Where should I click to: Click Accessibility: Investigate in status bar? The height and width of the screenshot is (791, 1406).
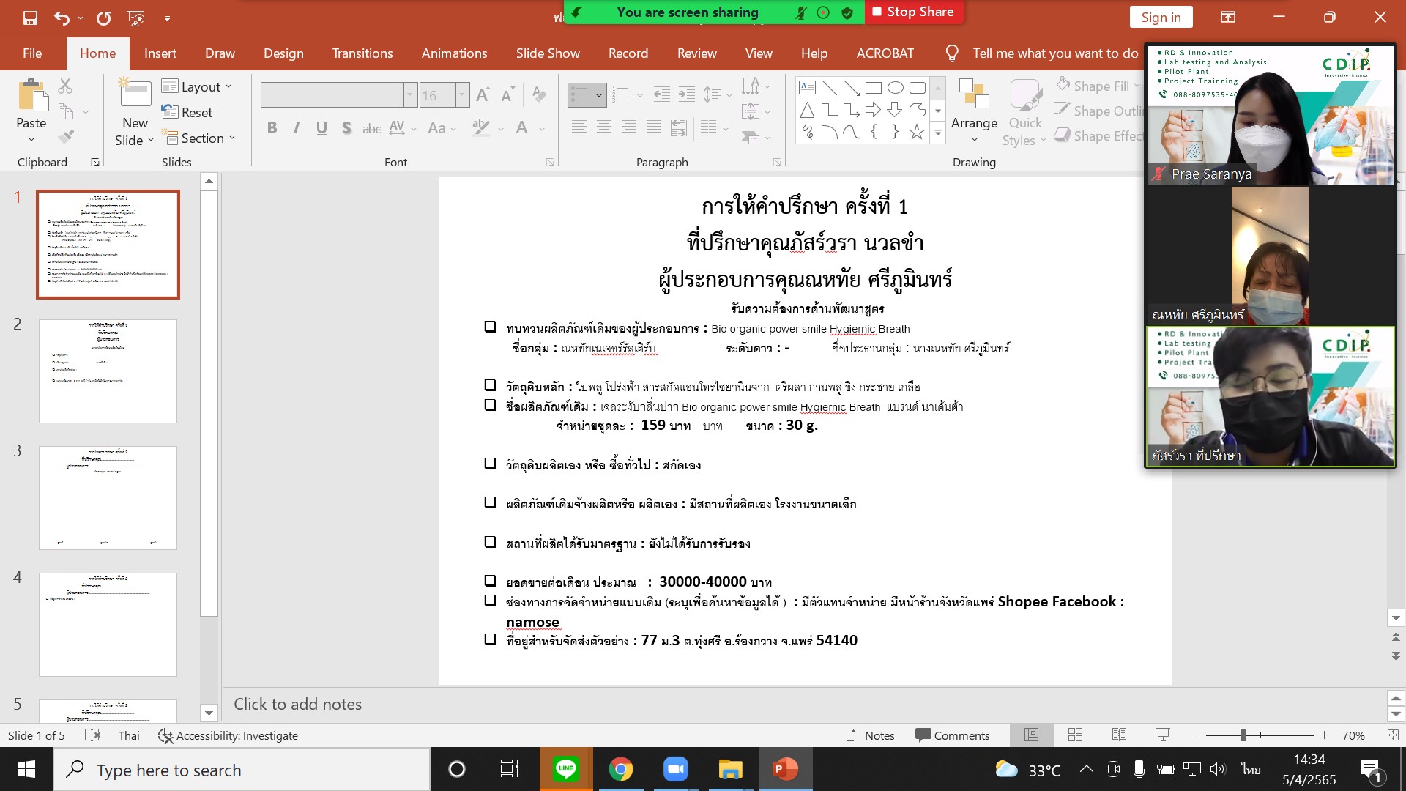(228, 735)
